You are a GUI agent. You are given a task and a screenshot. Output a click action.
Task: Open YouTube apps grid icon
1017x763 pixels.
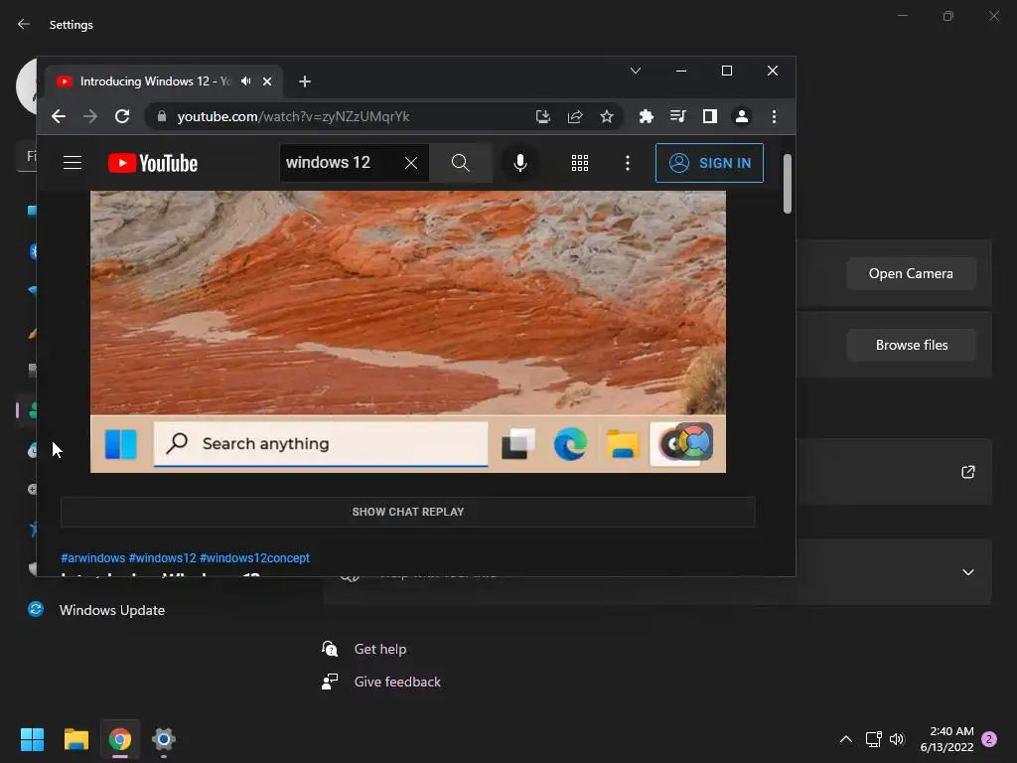(580, 163)
